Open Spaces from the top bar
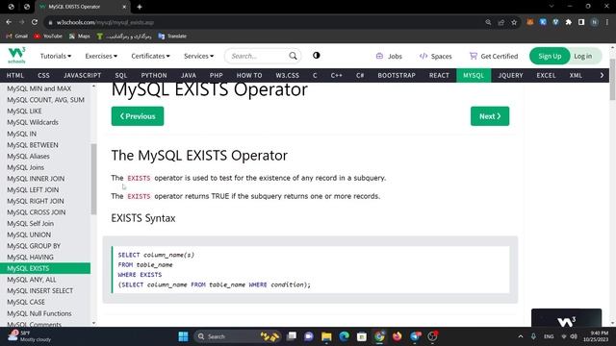The image size is (616, 346). click(x=435, y=56)
